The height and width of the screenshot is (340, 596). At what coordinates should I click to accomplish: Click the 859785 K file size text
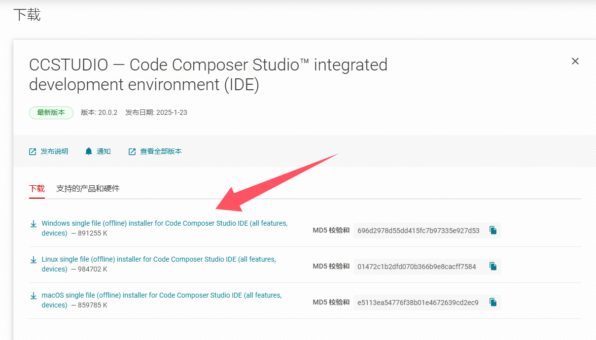click(x=93, y=305)
